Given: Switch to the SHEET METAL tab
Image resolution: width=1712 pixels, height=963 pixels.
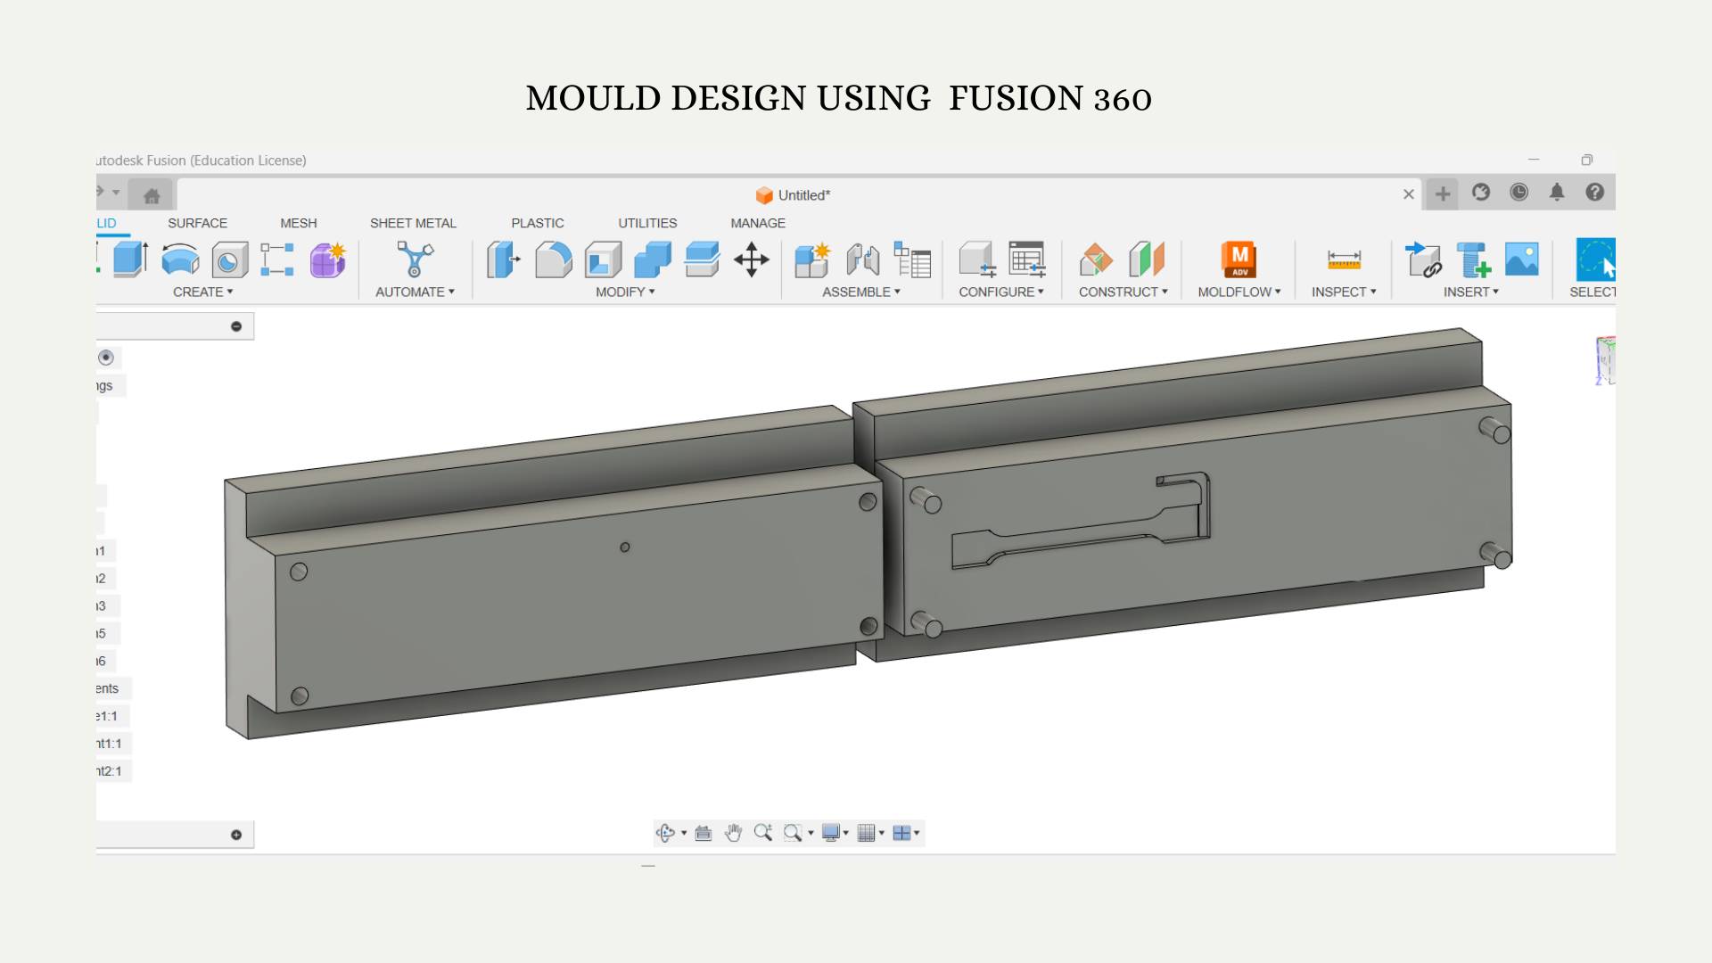Looking at the screenshot, I should point(413,223).
